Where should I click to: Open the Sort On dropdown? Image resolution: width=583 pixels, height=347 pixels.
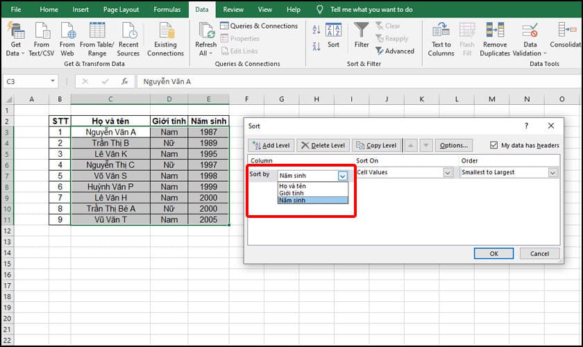[x=448, y=172]
